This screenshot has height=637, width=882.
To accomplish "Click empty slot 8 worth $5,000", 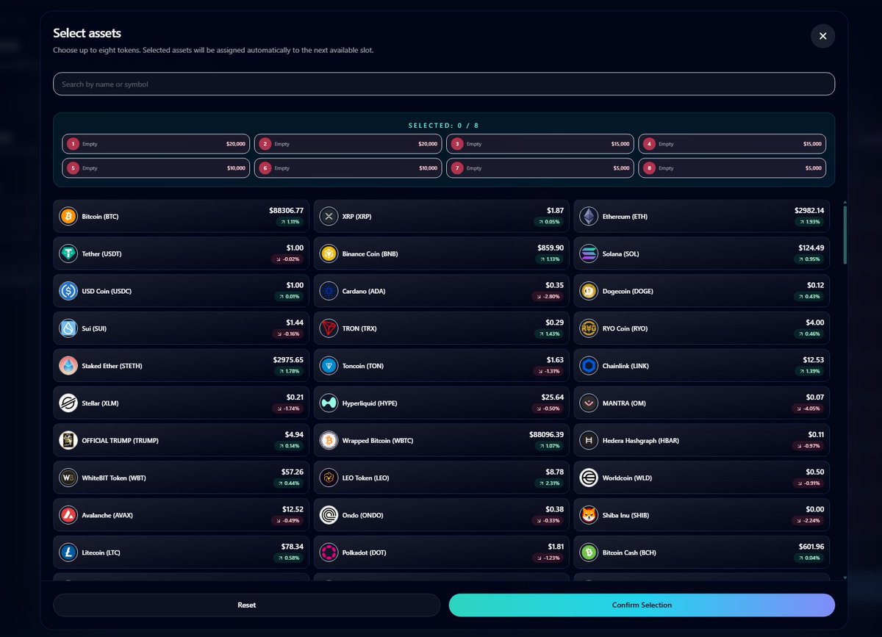I will [x=732, y=168].
